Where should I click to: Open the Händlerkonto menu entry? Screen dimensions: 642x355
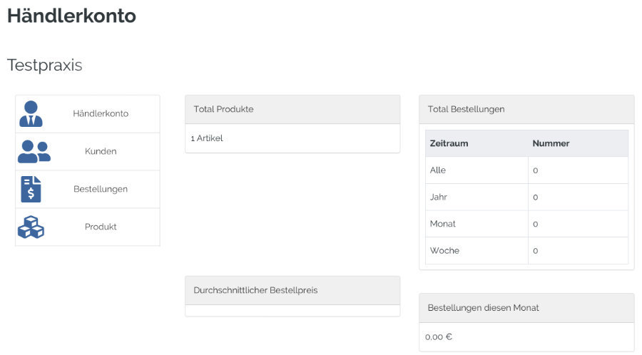(x=88, y=113)
